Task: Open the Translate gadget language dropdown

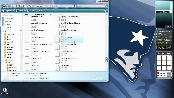Action: tap(171, 12)
